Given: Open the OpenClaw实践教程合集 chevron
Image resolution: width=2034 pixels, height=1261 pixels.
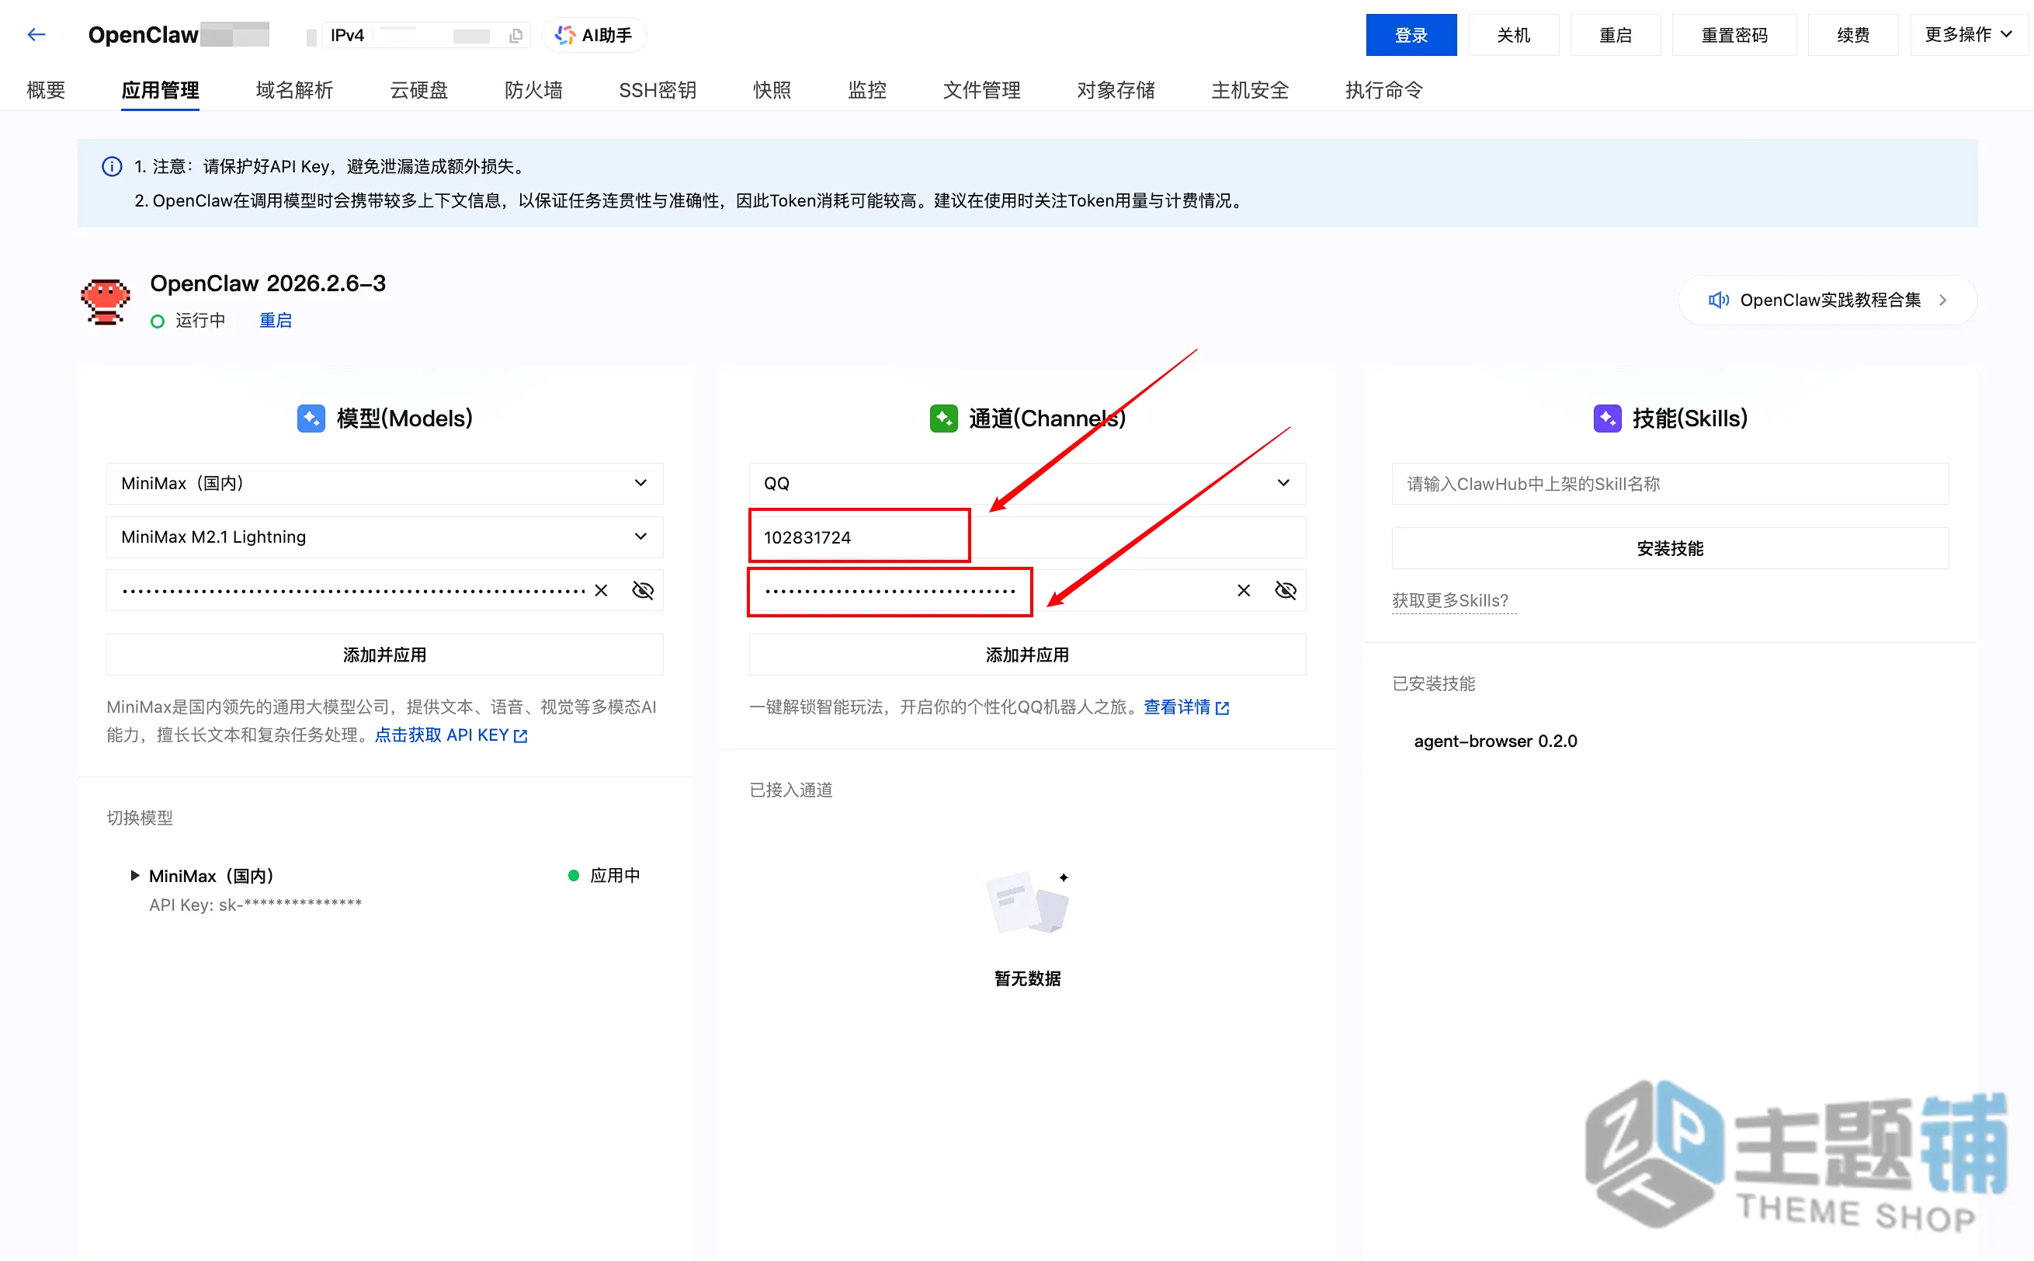Looking at the screenshot, I should coord(1943,300).
